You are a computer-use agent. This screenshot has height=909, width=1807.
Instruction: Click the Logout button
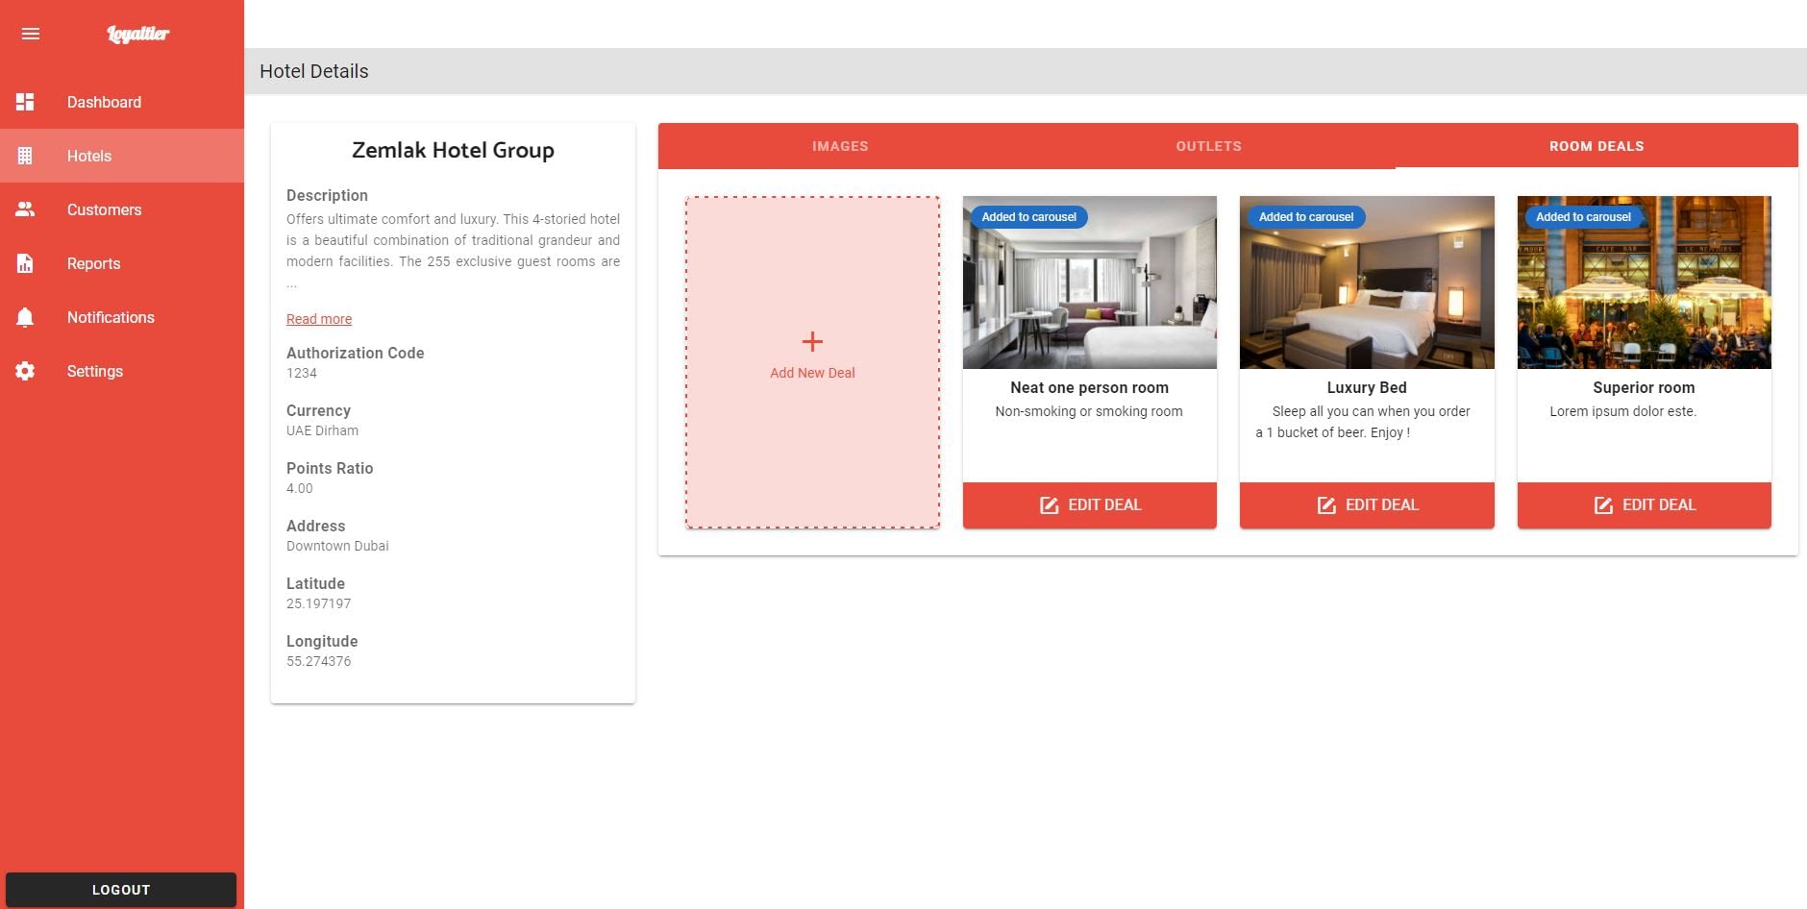click(121, 890)
